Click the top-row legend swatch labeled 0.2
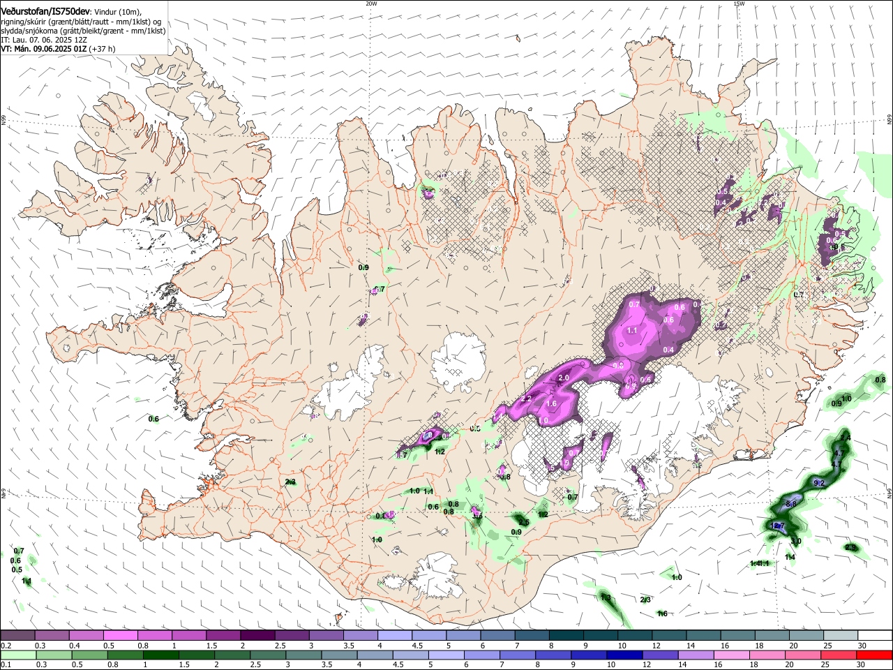Screen dimensions: 893x670 pyautogui.click(x=17, y=635)
